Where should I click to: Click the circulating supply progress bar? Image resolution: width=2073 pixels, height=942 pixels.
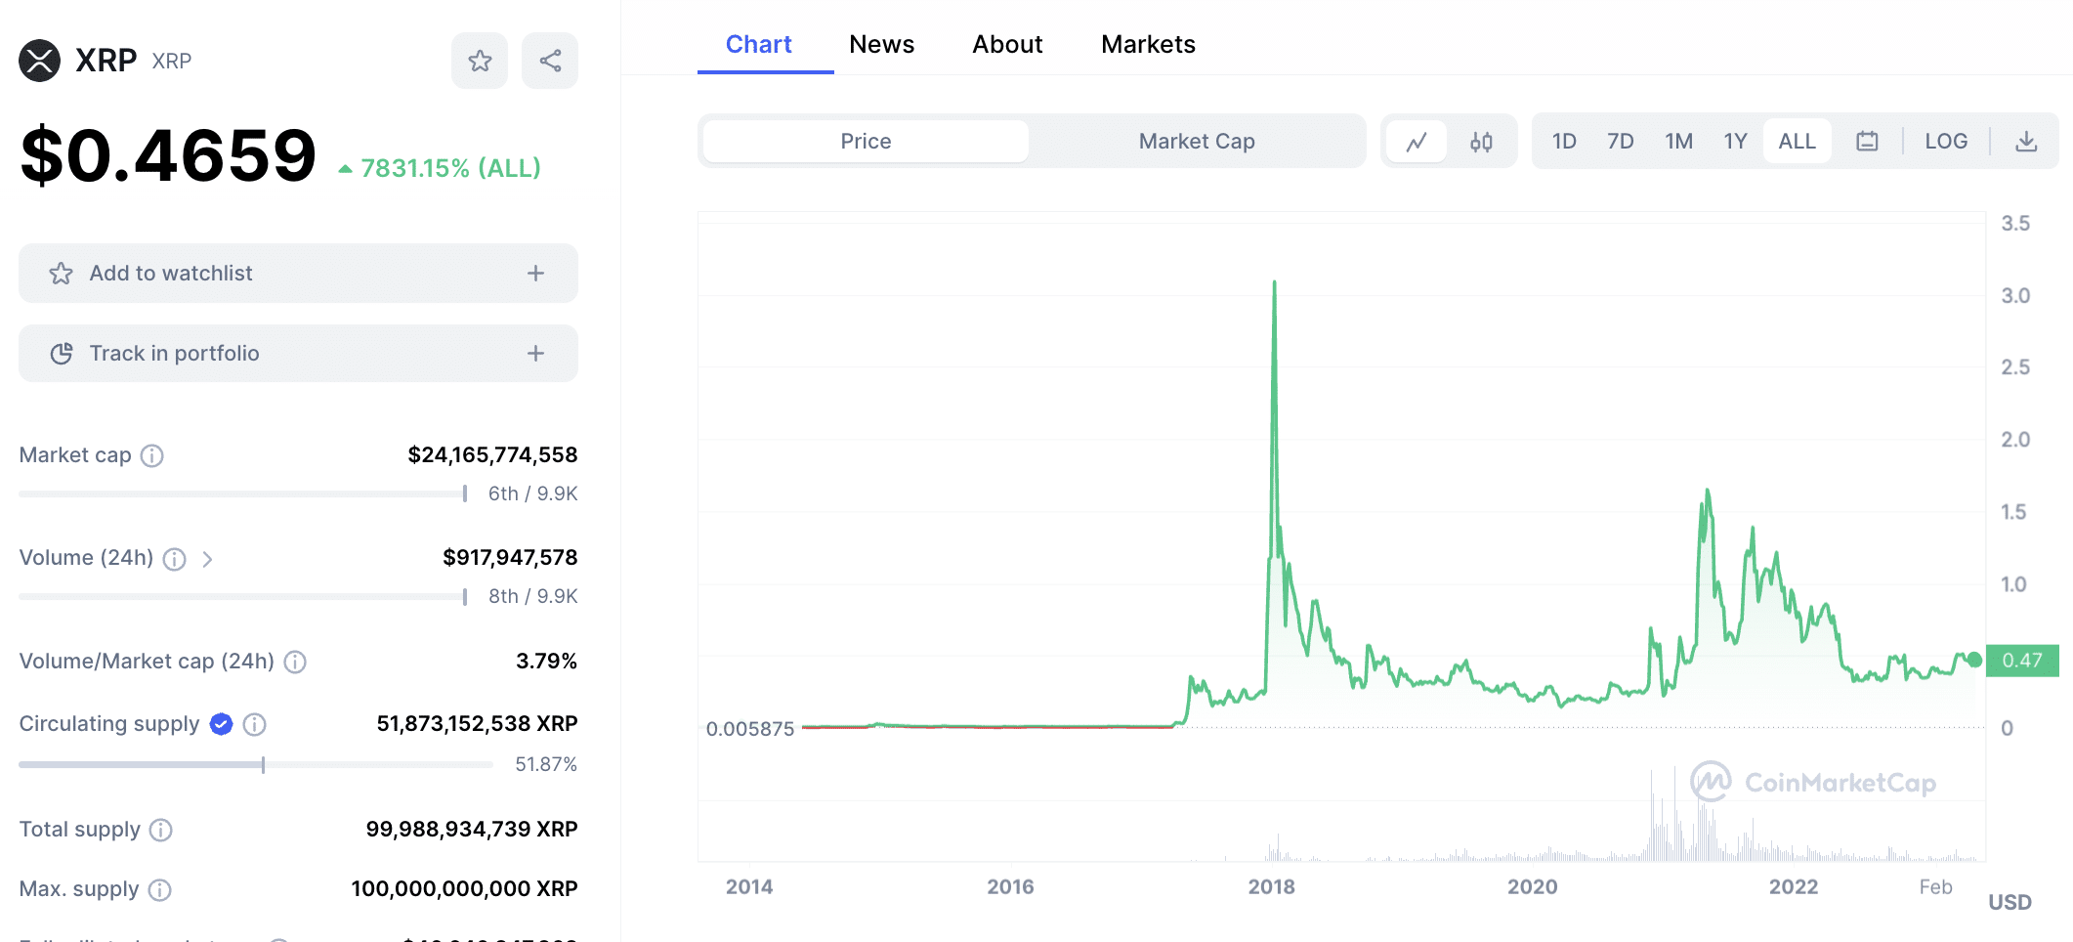(x=256, y=764)
